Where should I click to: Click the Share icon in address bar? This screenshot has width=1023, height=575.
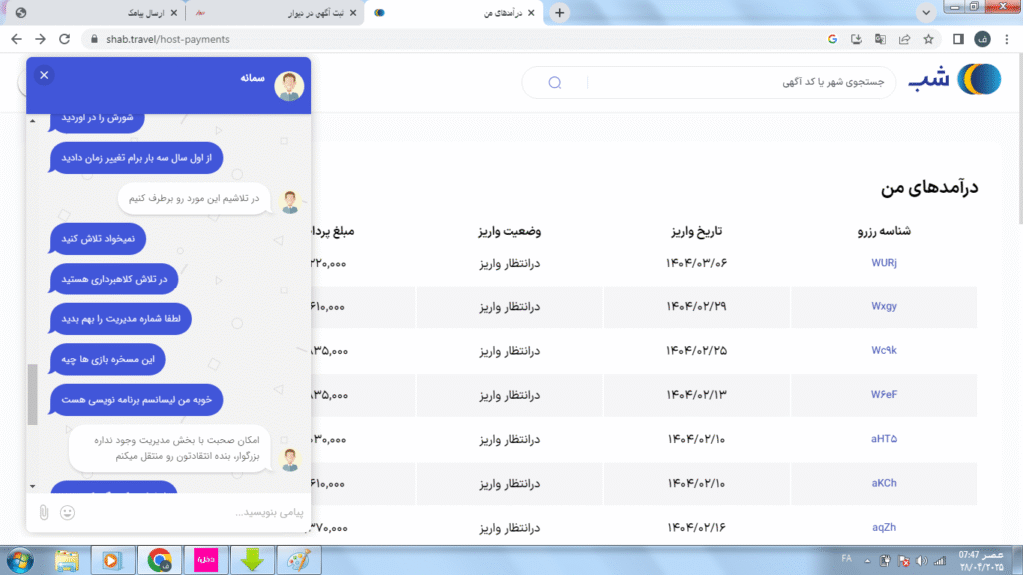click(904, 39)
